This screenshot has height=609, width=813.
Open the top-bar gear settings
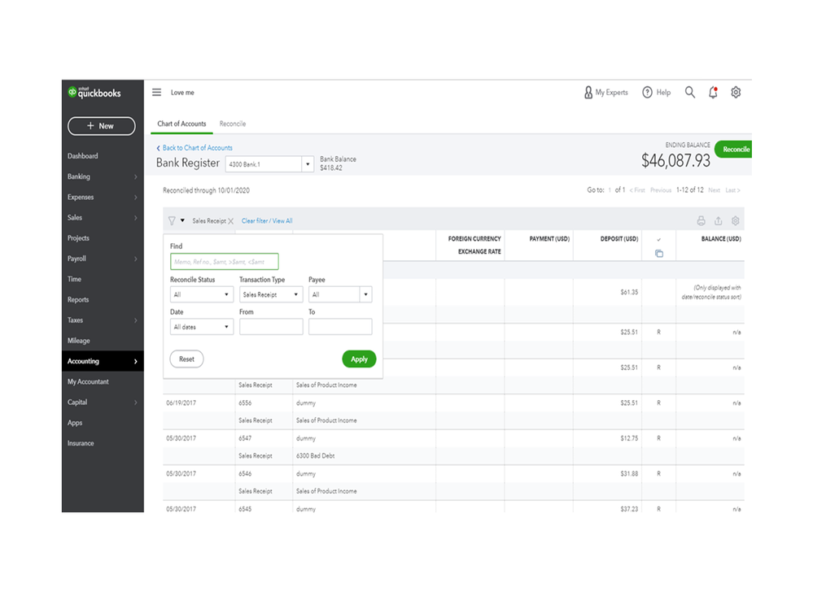736,92
